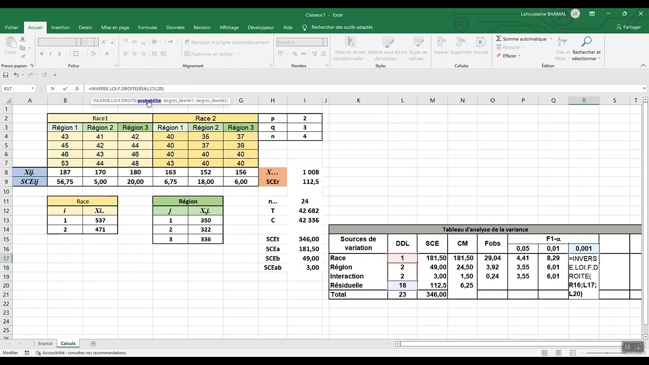The image size is (649, 365).
Task: Open the Formules ribbon tab
Action: pos(148,27)
